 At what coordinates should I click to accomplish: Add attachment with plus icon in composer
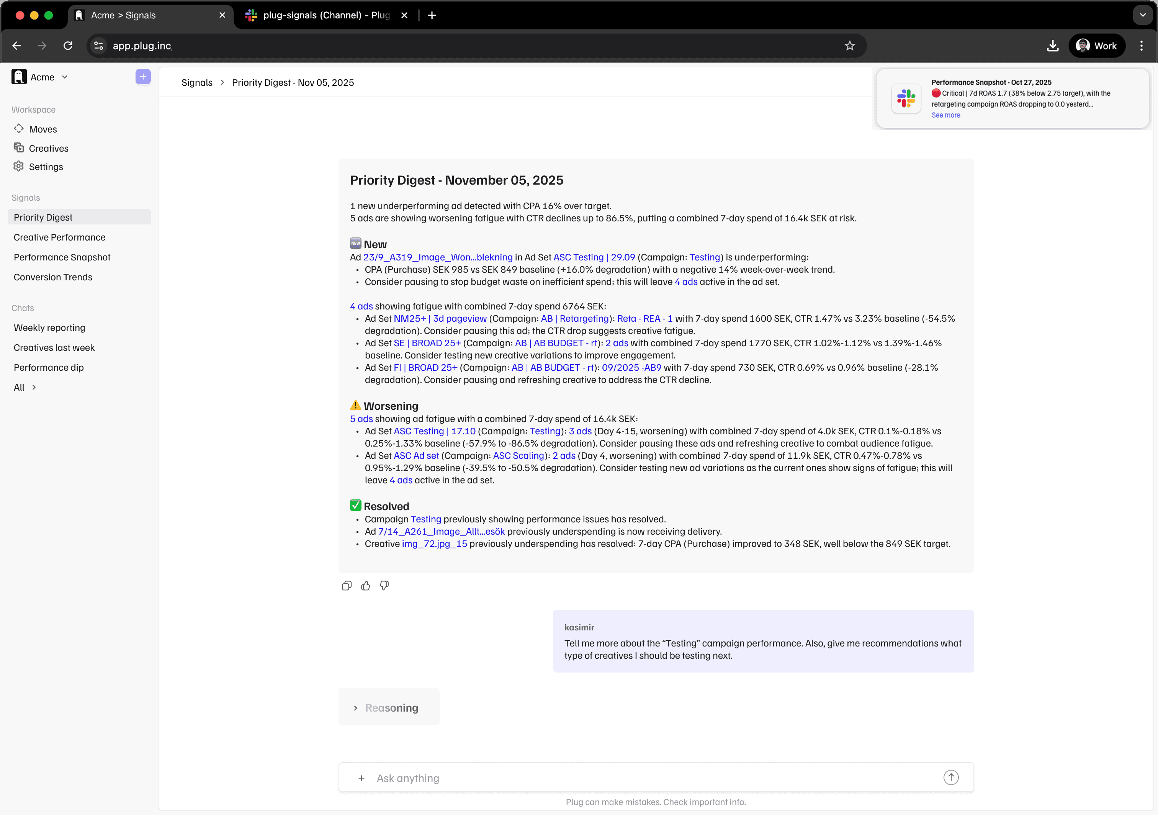click(361, 778)
